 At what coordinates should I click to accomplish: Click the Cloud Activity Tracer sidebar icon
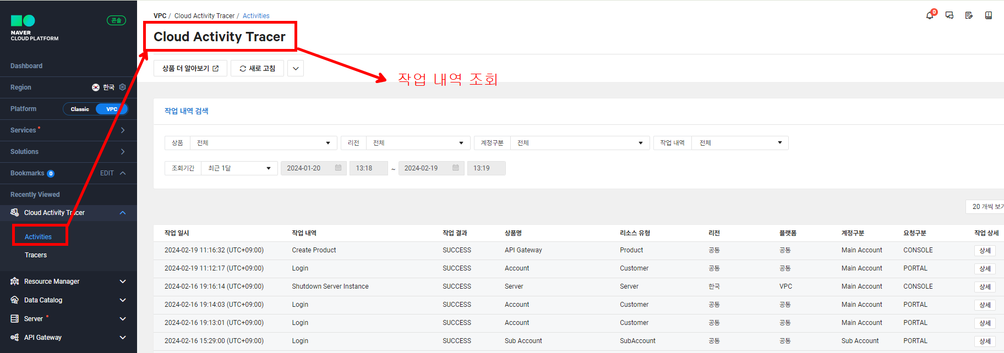click(x=15, y=213)
